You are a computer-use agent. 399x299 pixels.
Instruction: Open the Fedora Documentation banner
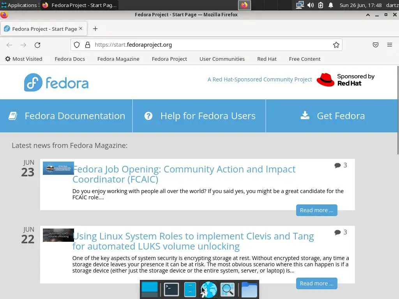click(66, 116)
